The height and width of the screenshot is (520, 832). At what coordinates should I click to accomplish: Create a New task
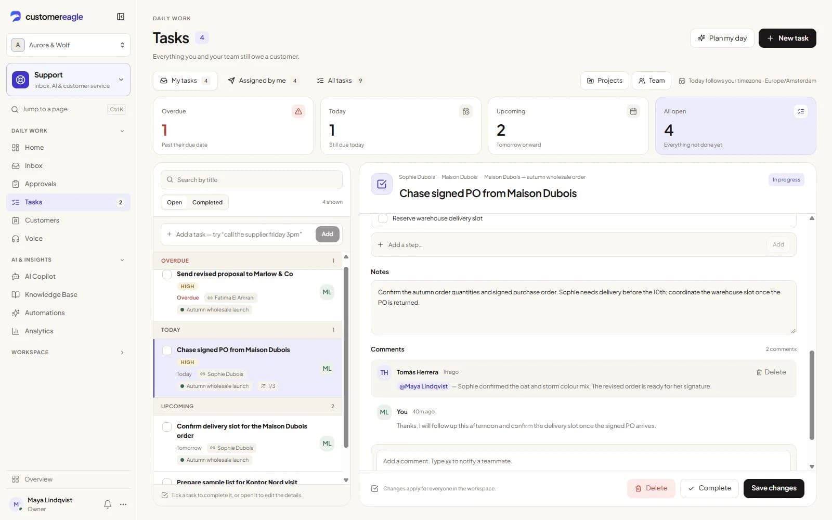point(787,38)
